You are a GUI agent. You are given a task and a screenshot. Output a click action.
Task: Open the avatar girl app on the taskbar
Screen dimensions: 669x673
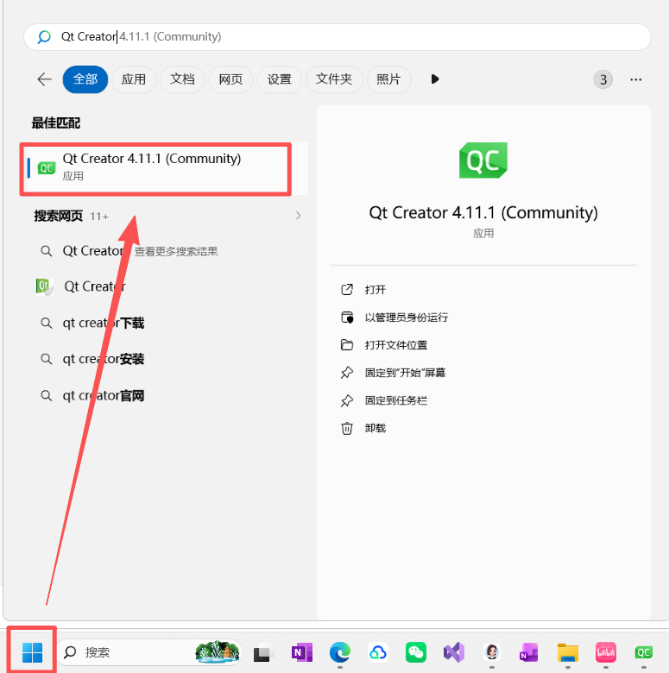(x=492, y=653)
